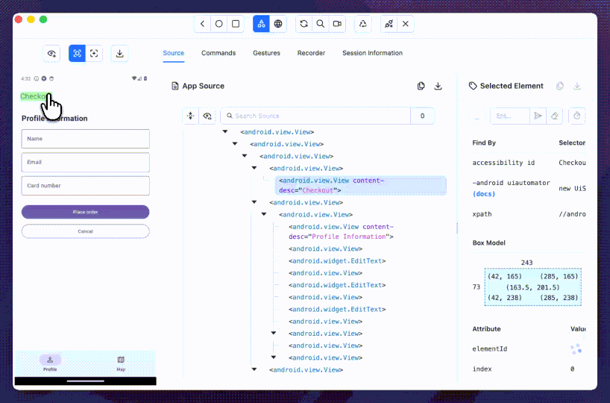Tap the Place order button on device

click(x=85, y=212)
